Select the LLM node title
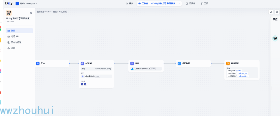Viewport: 280px width, 116px height. pyautogui.click(x=137, y=63)
